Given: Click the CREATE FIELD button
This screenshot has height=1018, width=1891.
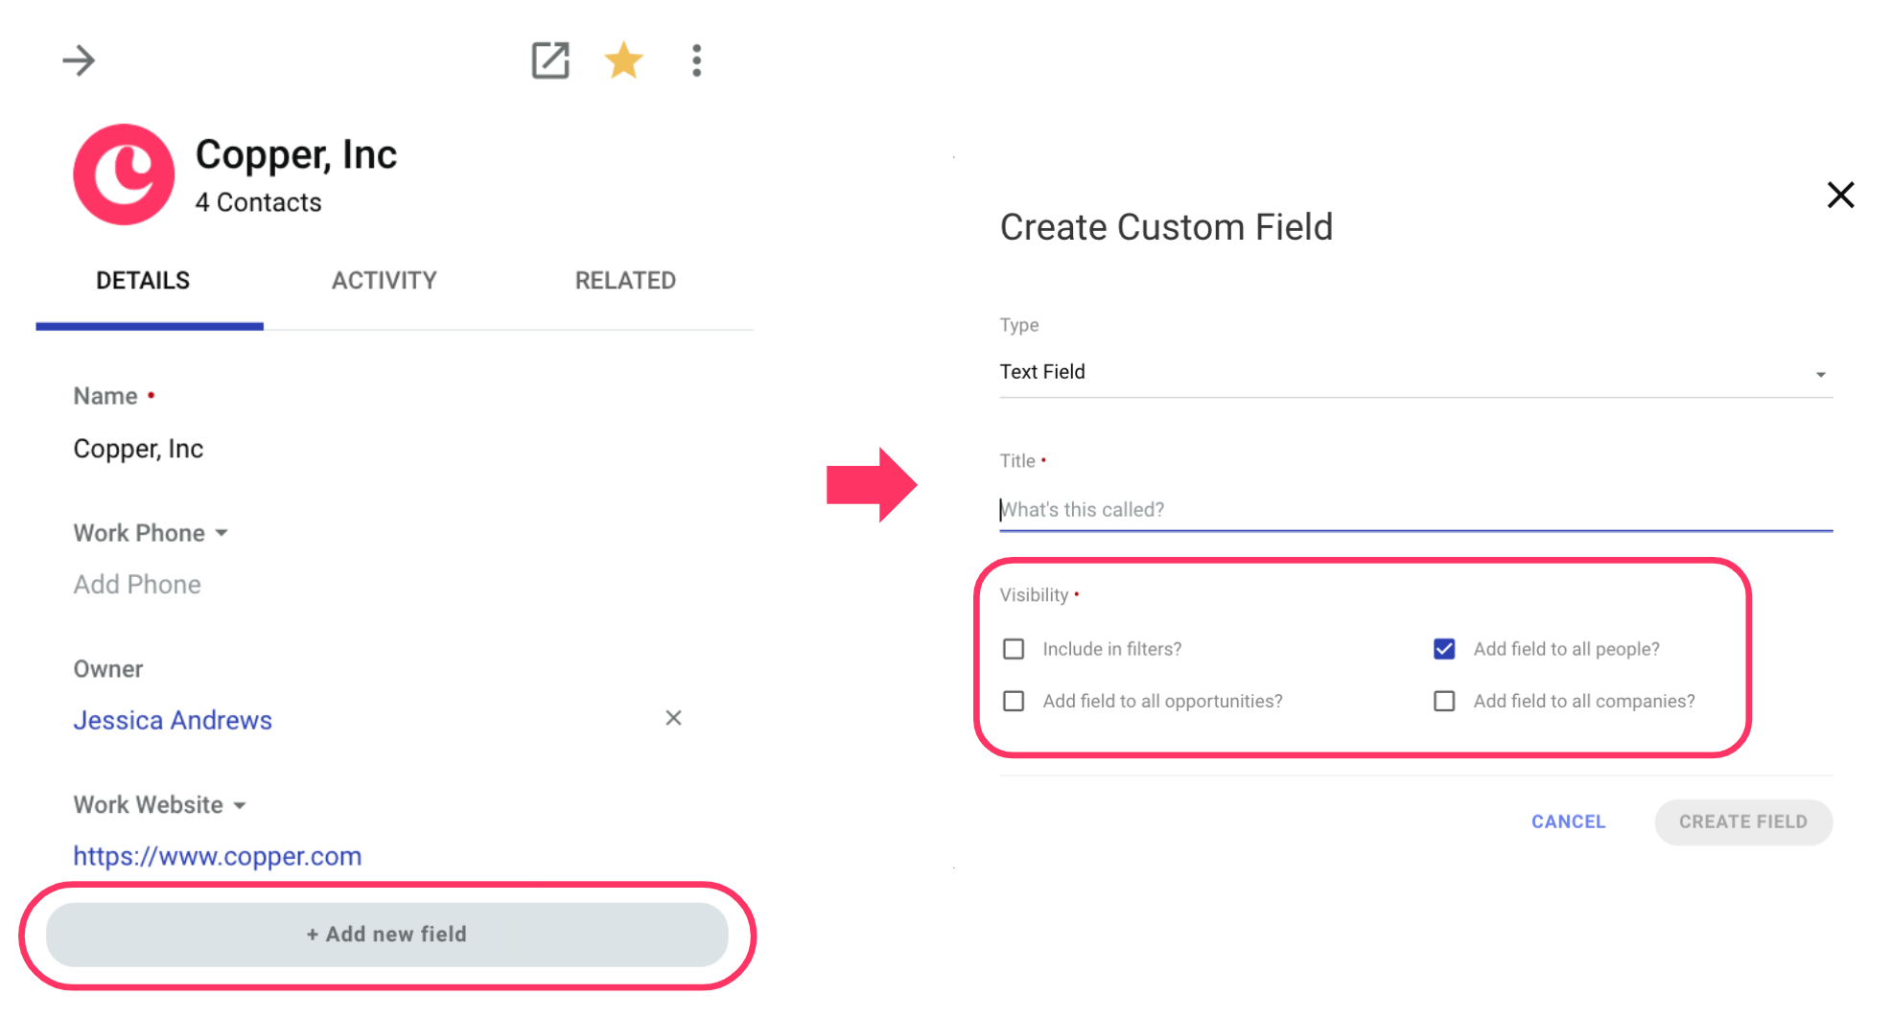Looking at the screenshot, I should (1742, 821).
